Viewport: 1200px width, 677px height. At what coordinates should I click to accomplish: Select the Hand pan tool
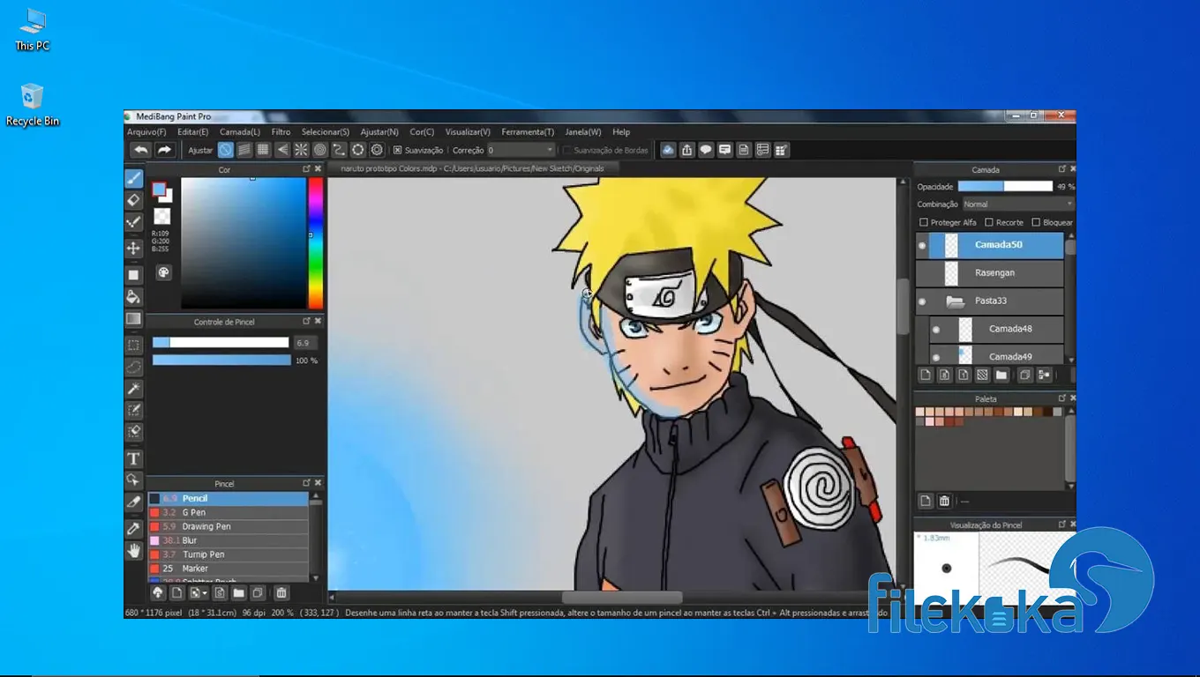(134, 551)
